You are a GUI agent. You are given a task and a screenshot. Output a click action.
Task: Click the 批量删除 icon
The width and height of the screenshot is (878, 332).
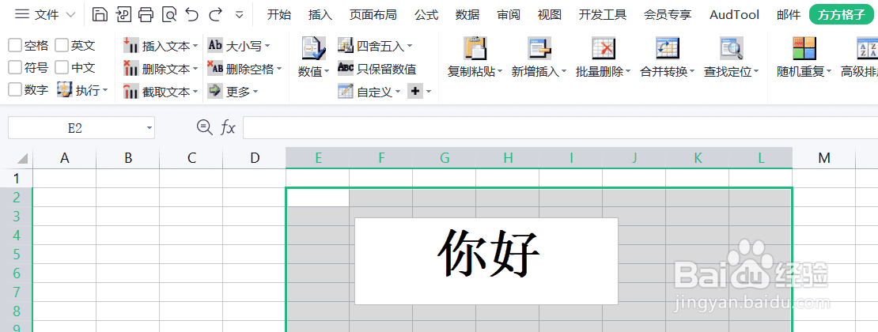[604, 48]
